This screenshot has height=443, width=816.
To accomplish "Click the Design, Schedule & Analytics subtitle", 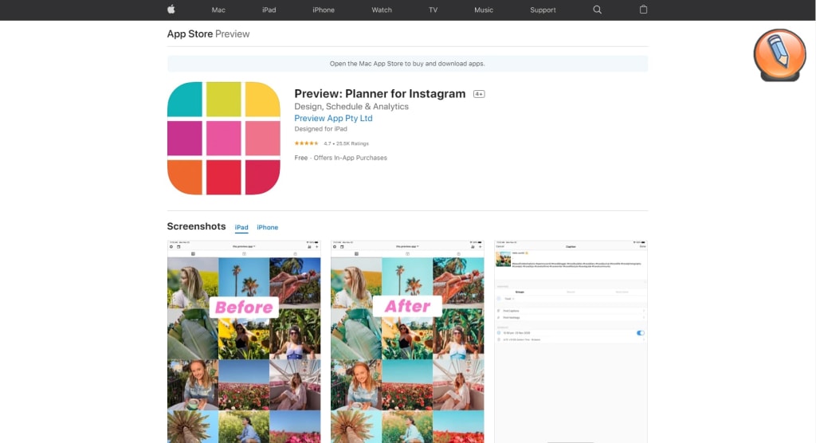I will click(351, 107).
